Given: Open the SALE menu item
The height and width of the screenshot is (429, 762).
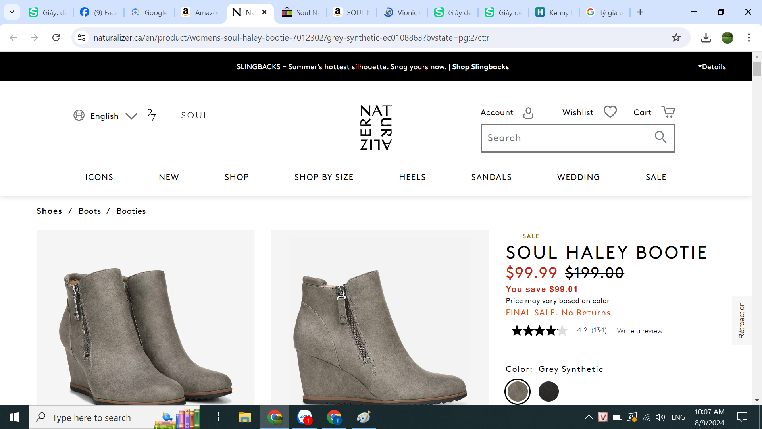Looking at the screenshot, I should (656, 177).
